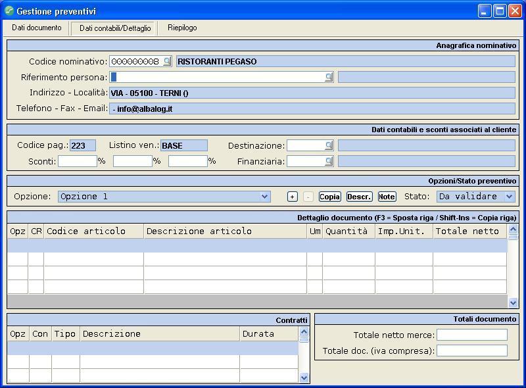Click the Gestione preventivi title bar icon
This screenshot has height=388, width=526.
(x=9, y=11)
